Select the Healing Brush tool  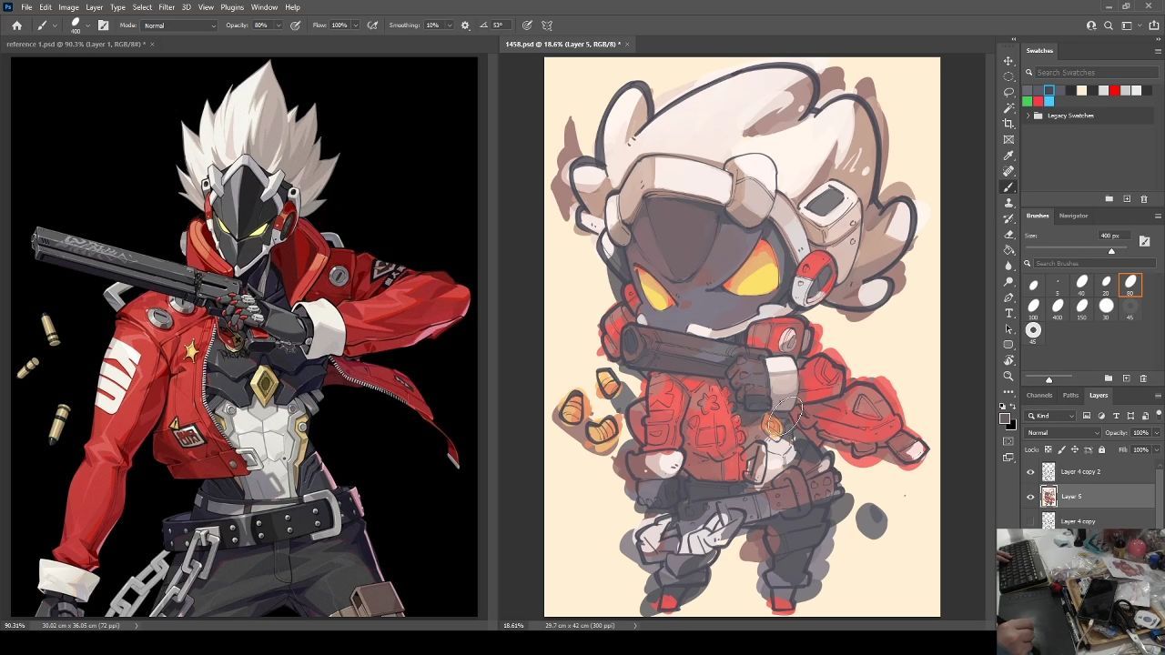coord(1008,171)
